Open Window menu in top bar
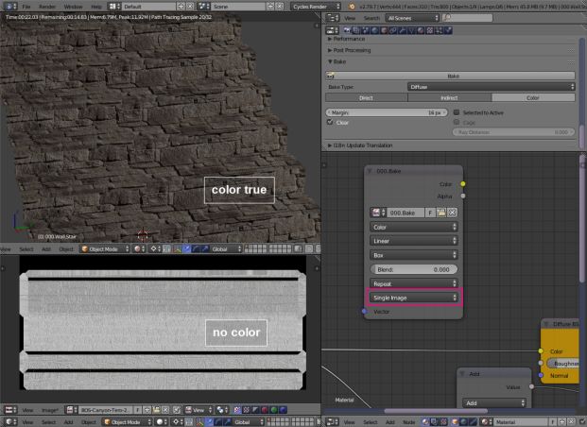The width and height of the screenshot is (587, 427). 73,7
